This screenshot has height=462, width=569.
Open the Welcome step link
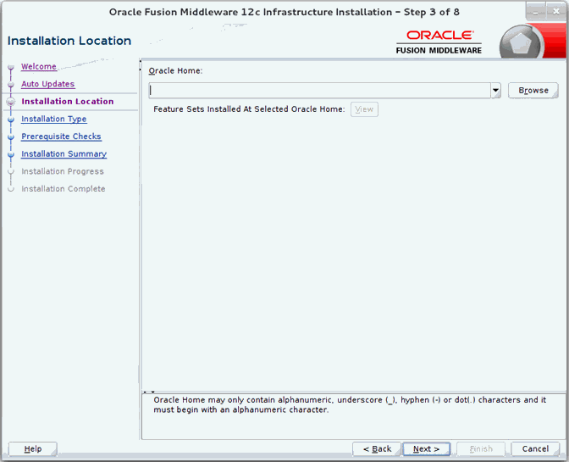[x=38, y=66]
